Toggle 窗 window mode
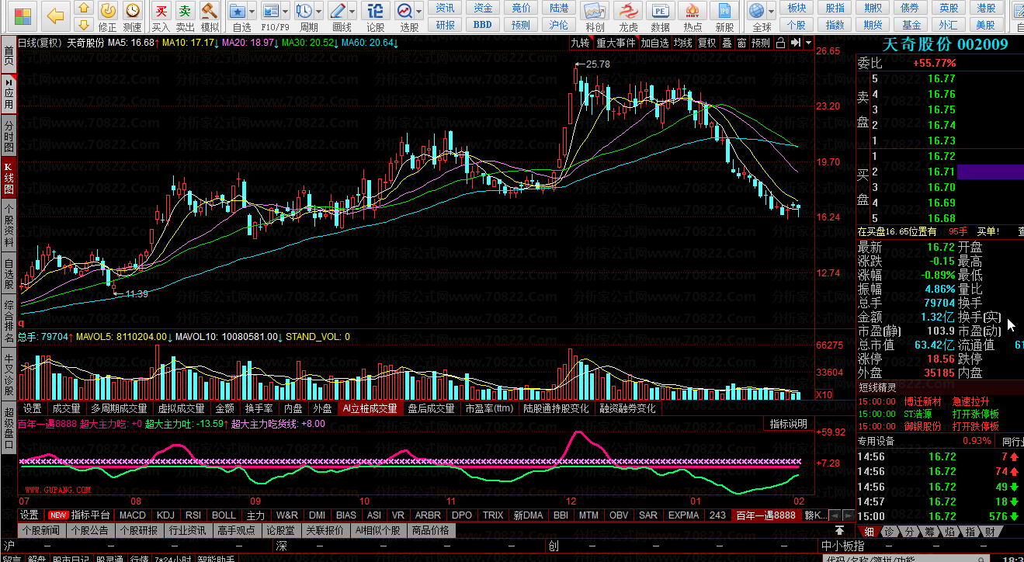Image resolution: width=1024 pixels, height=562 pixels. coord(742,43)
